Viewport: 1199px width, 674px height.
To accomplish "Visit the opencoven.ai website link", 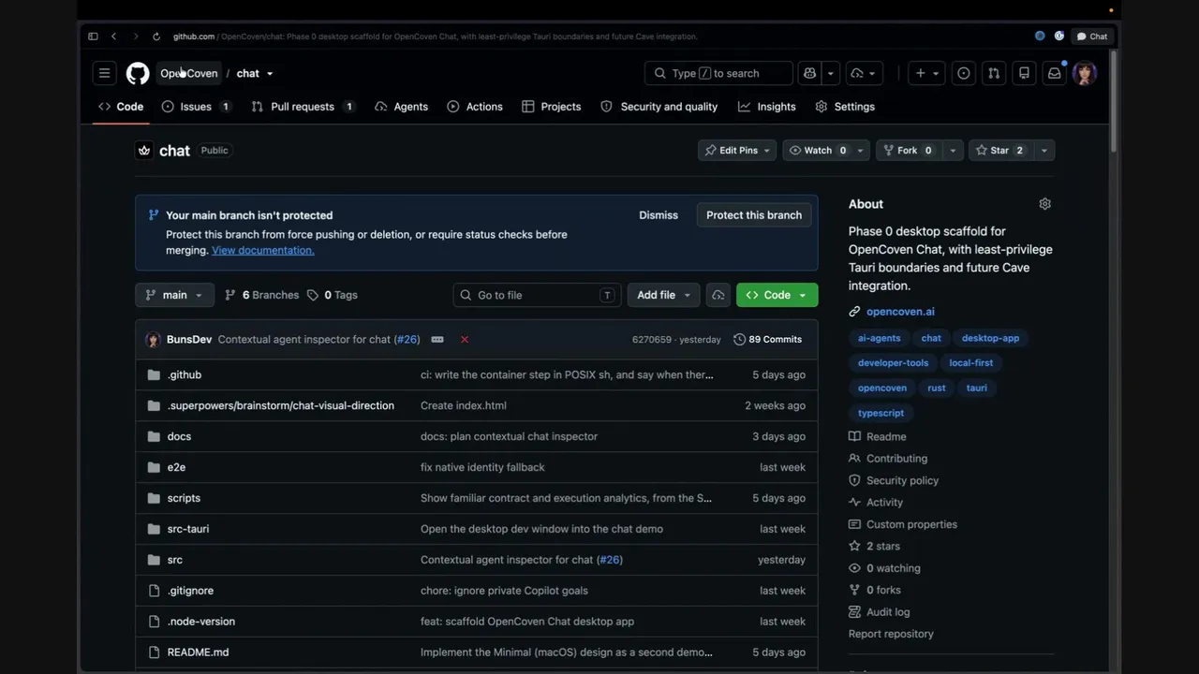I will pos(900,312).
